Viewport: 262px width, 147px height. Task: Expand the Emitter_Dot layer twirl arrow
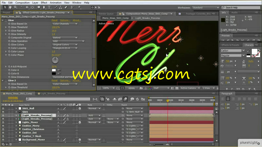click(x=16, y=133)
